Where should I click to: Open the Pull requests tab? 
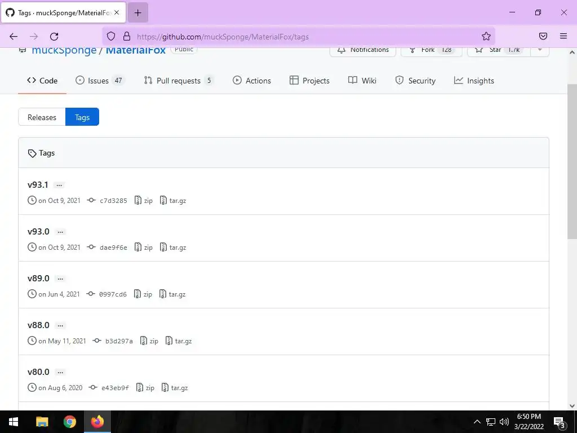[179, 81]
